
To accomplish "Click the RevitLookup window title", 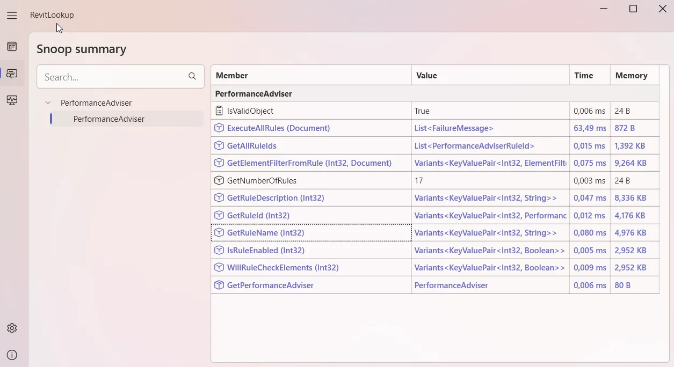I will pyautogui.click(x=52, y=15).
